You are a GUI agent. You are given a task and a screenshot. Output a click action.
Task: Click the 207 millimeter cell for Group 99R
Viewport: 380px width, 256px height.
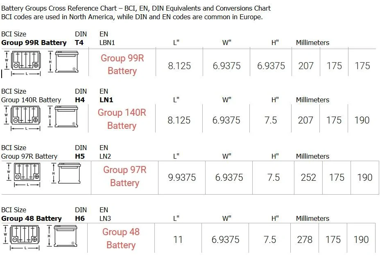pos(306,66)
